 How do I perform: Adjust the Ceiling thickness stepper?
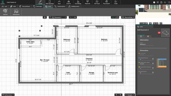point(153,59)
